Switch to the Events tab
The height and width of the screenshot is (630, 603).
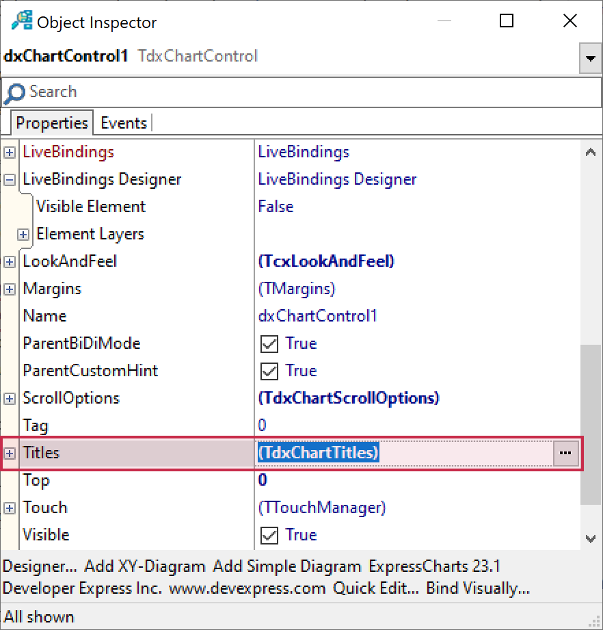(123, 123)
